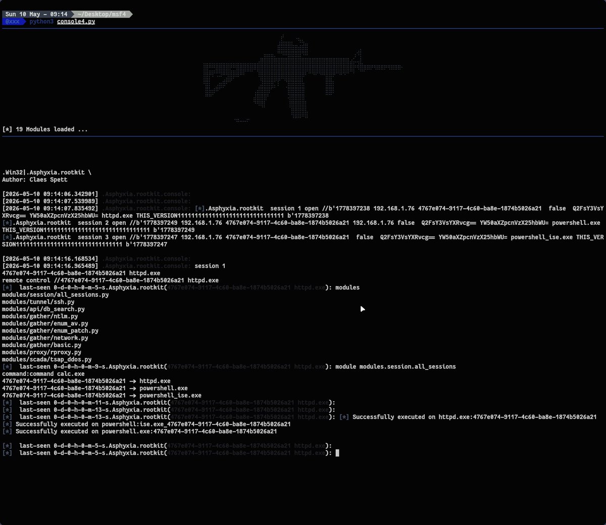The image size is (606, 525).
Task: Click 'modules/proxy/rproxy.py' in the list
Action: pyautogui.click(x=42, y=352)
